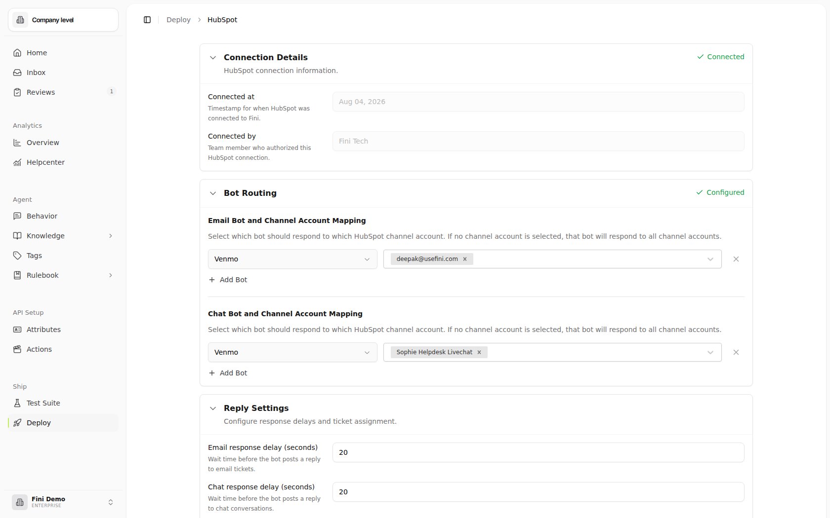Open Helpcenter in sidebar

[x=63, y=162]
